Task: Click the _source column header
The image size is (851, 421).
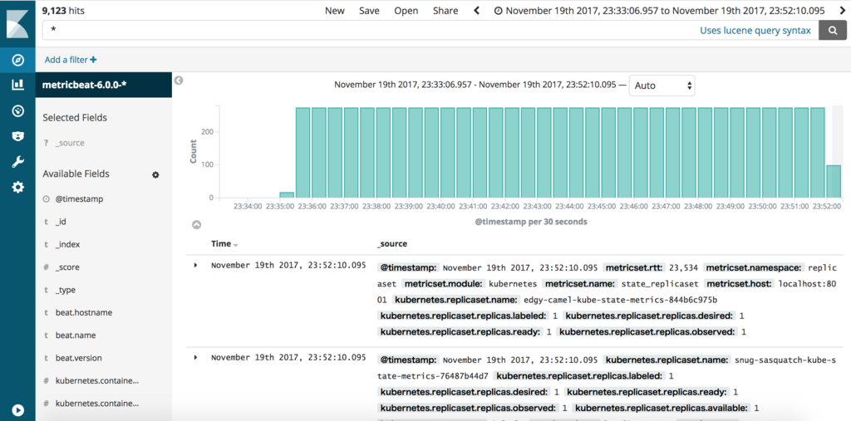Action: coord(392,244)
